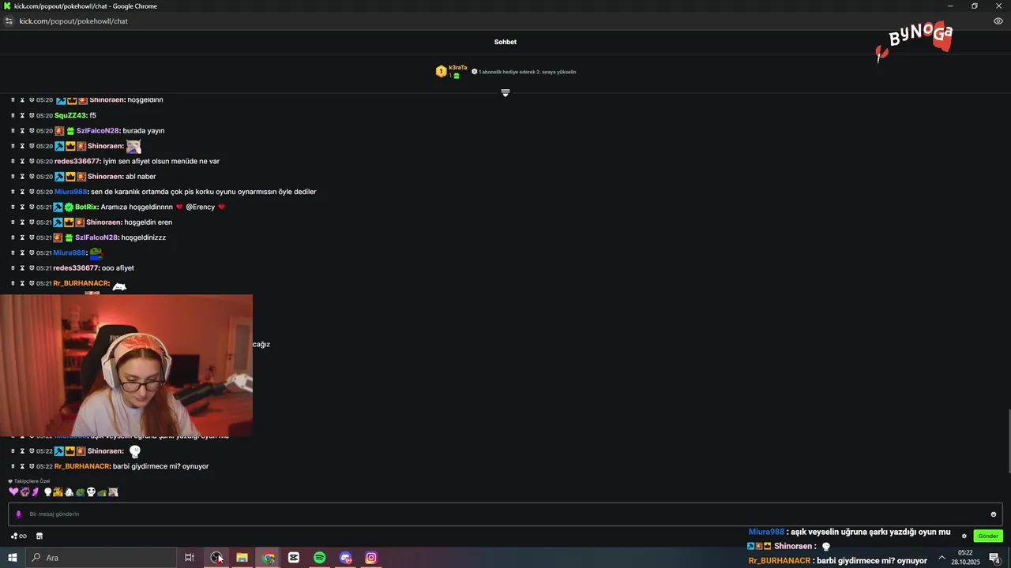The width and height of the screenshot is (1011, 568).
Task: Timeout icon beside 'abi naber' message
Action: 22,177
